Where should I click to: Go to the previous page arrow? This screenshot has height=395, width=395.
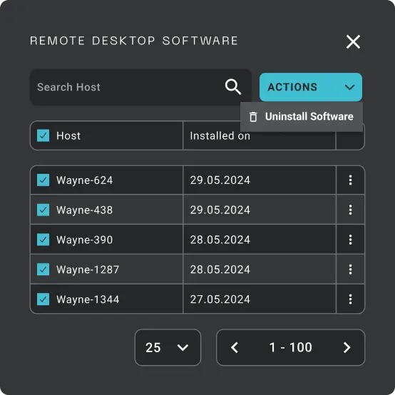coord(235,347)
